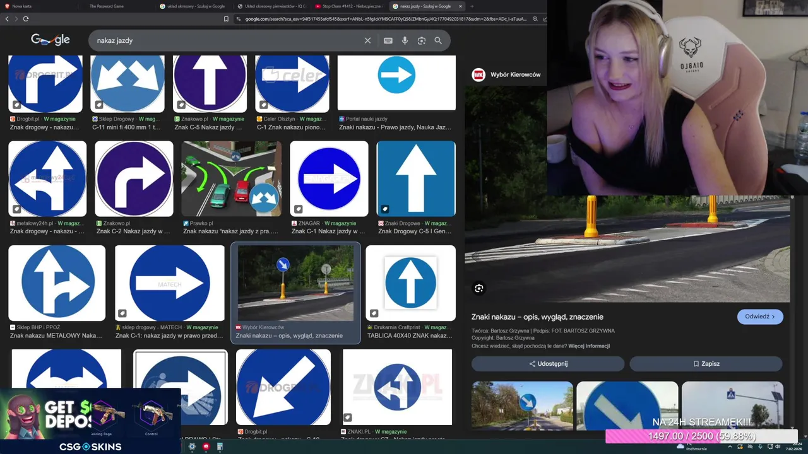Click the Wybór Kierowców WK logo
808x454 pixels.
pos(478,74)
